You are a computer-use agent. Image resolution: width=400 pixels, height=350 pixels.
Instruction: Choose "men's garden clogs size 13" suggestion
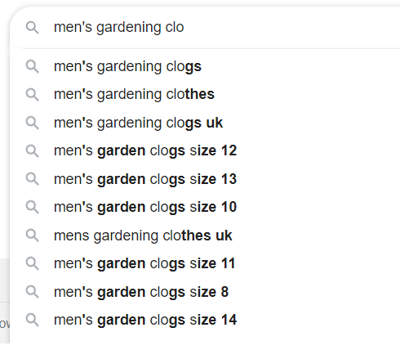[x=205, y=179]
